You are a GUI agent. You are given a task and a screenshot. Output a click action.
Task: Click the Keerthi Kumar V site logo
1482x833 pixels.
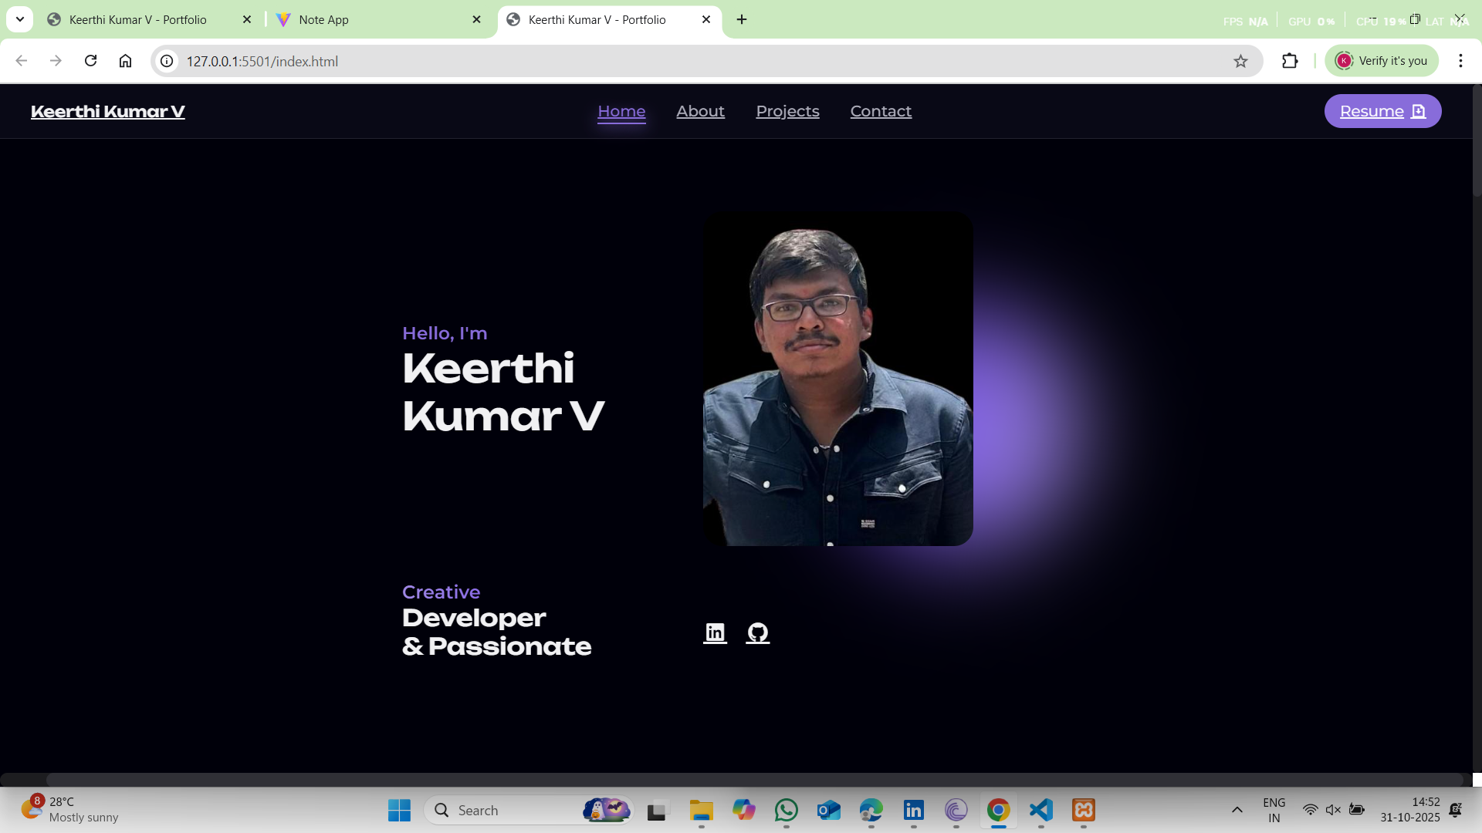tap(108, 111)
